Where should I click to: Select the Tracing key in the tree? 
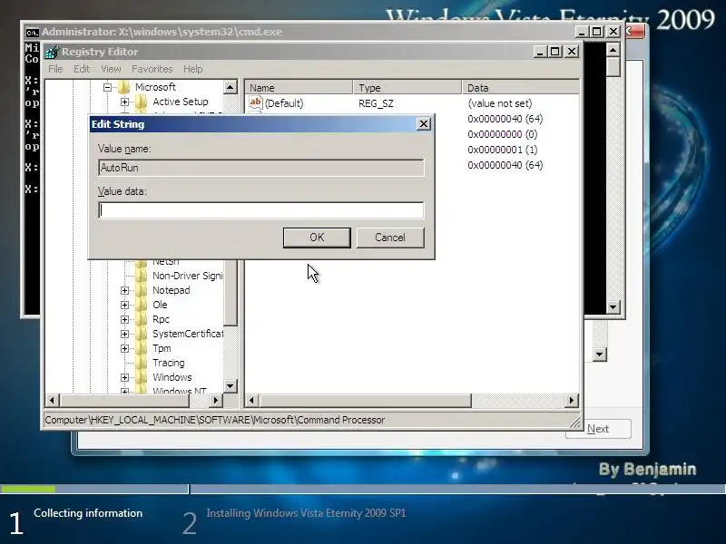click(x=169, y=364)
